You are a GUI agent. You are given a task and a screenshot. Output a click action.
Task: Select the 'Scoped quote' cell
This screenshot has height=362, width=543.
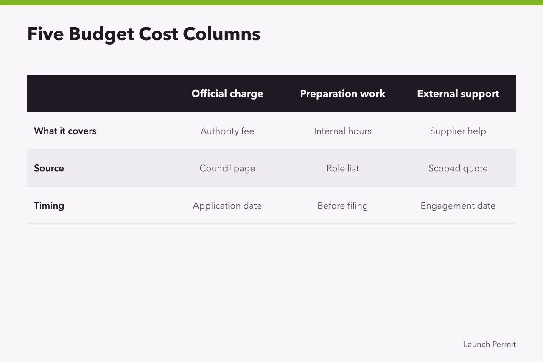(458, 168)
